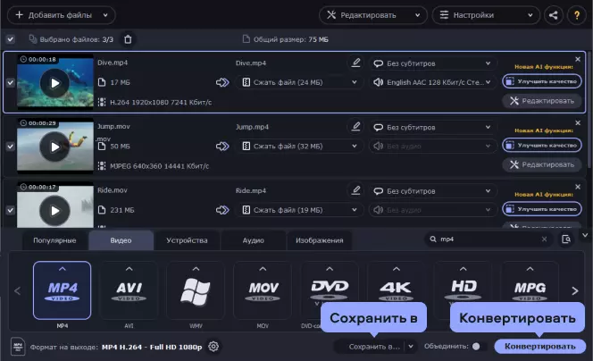
Task: Open Сжать файл (19 МБ) dropdown
Action: (299, 210)
